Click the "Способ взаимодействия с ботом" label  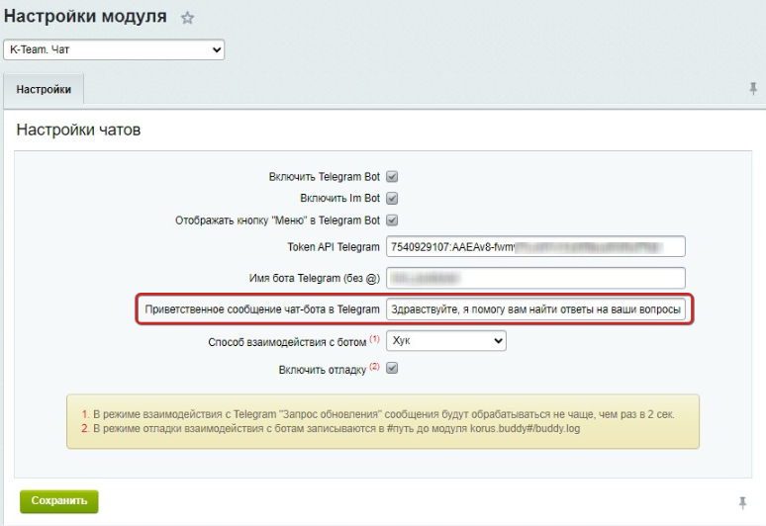click(x=287, y=342)
